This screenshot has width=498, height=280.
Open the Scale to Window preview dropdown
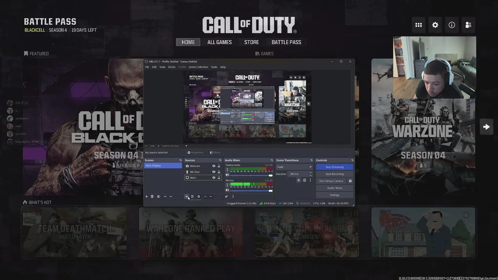coord(175,146)
